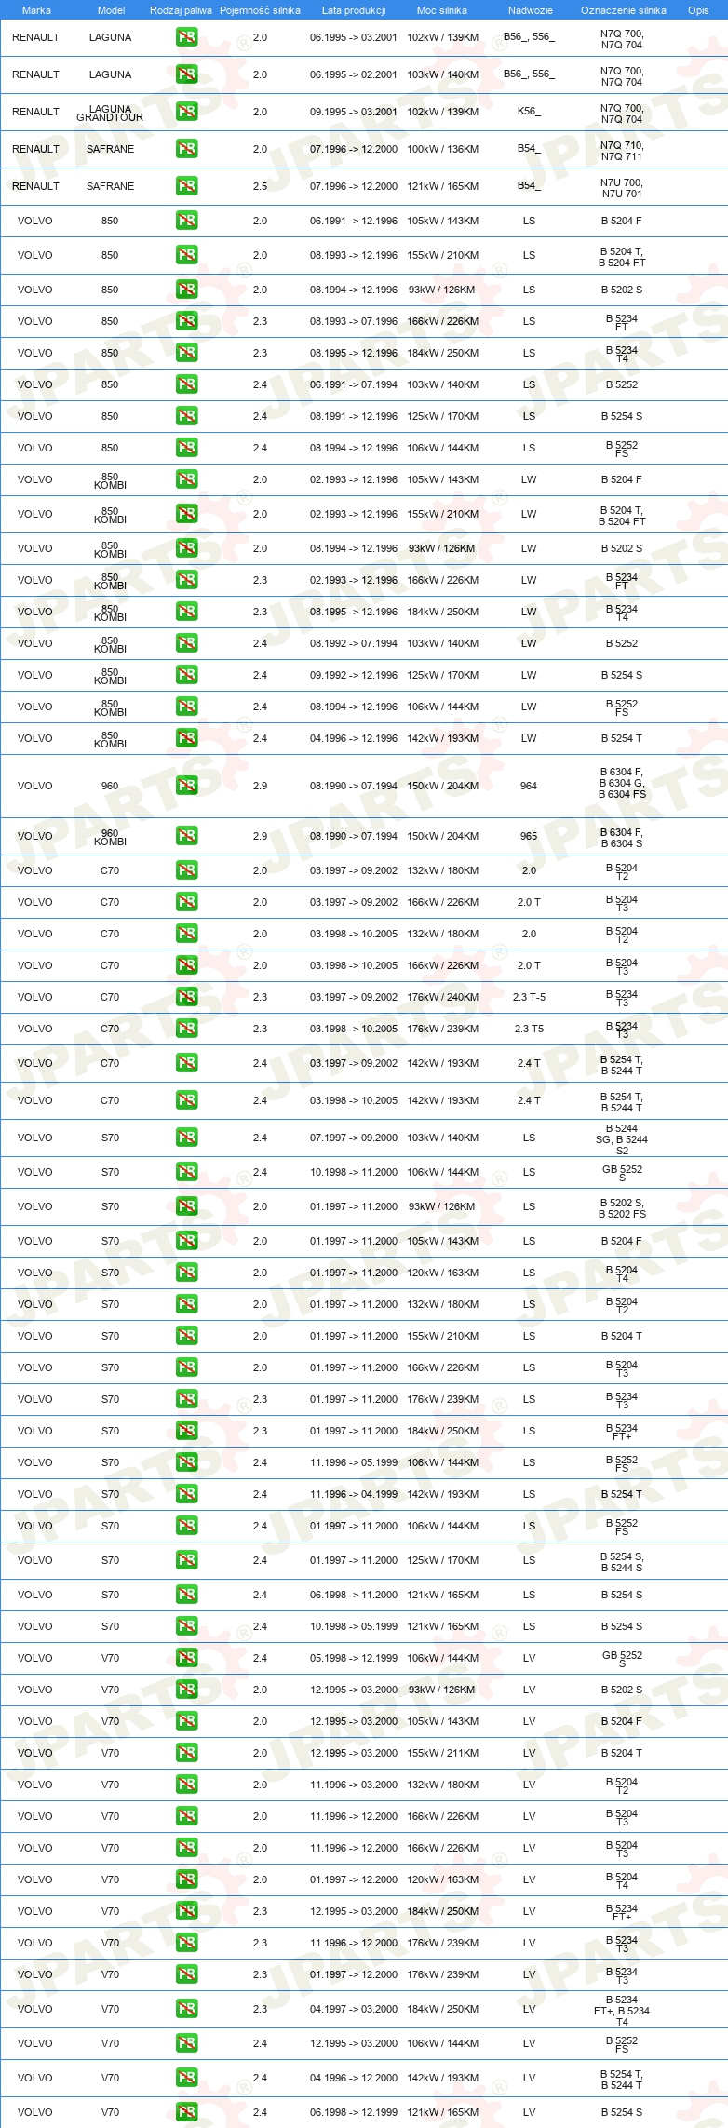Select the '09.1995 -> 03.2001' production years cell
This screenshot has height=2128, width=728.
pyautogui.click(x=354, y=112)
